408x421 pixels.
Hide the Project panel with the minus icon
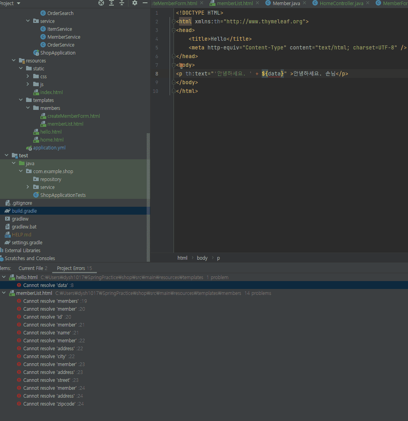click(145, 3)
